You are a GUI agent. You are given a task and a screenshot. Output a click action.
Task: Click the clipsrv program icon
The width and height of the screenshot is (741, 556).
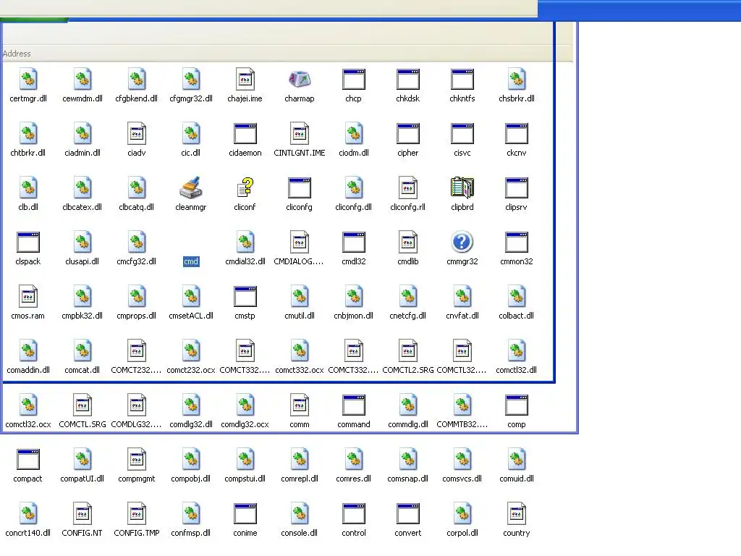click(x=517, y=188)
